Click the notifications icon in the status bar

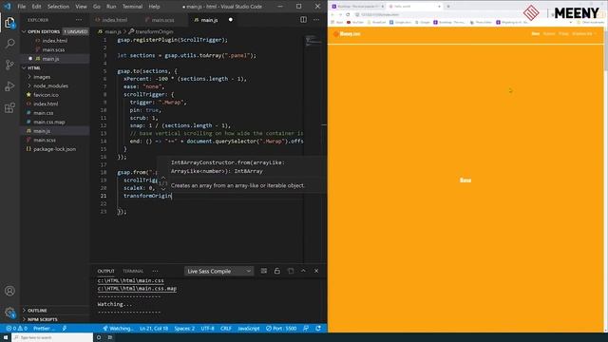[x=318, y=329]
